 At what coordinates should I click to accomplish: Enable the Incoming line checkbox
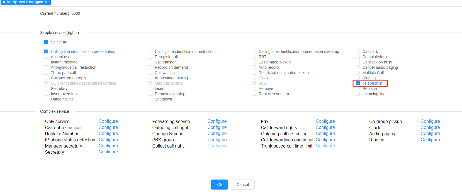358,94
